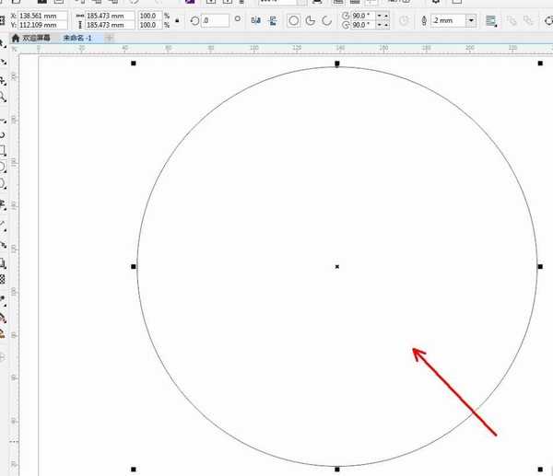Click the circle's center X marker
The height and width of the screenshot is (476, 553).
point(337,267)
